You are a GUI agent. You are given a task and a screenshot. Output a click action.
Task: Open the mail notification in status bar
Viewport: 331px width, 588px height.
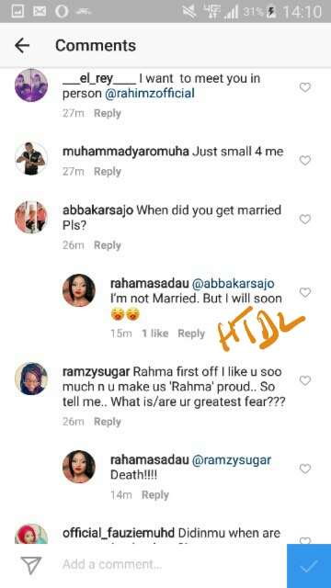pyautogui.click(x=40, y=12)
